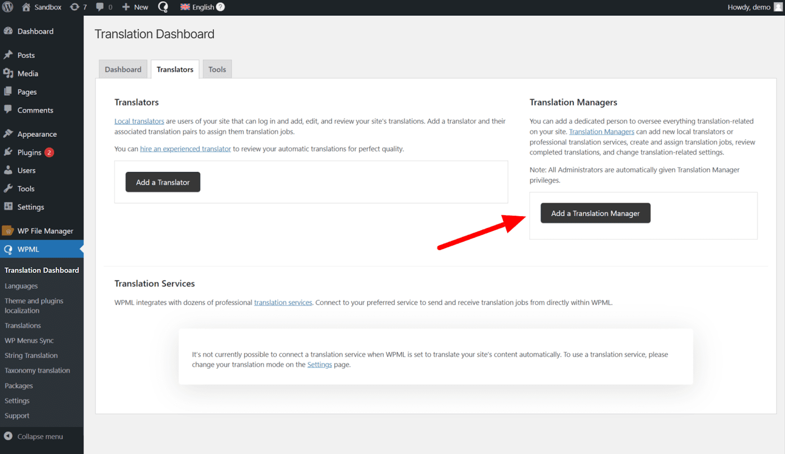Click the help question mark next to English
The image size is (785, 454).
click(x=220, y=7)
